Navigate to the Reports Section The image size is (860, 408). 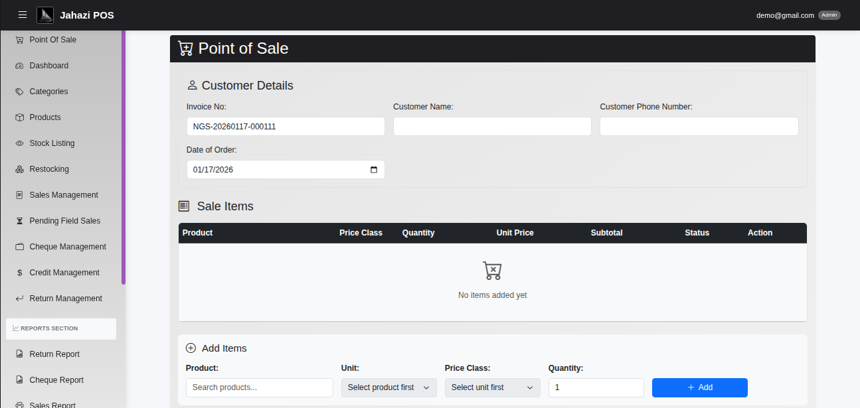[x=60, y=328]
